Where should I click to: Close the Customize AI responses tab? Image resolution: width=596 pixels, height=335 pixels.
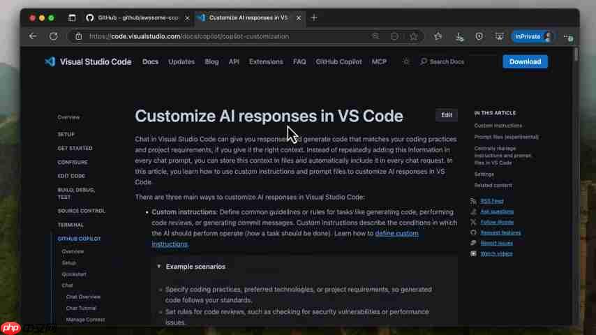[x=299, y=18]
